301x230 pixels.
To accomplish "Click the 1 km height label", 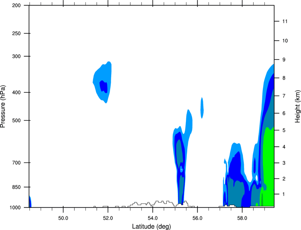I will tap(284, 194).
